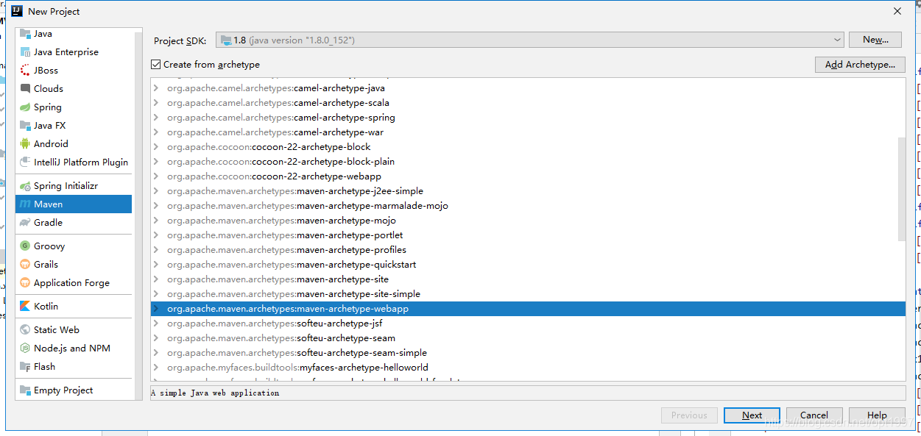Viewport: 921px width, 436px height.
Task: Click the Help button
Action: 877,415
